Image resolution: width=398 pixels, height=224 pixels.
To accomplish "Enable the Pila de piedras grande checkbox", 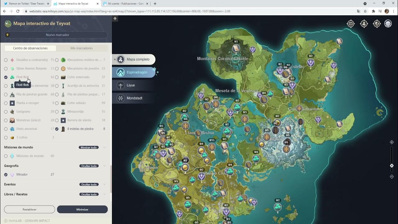I will click(x=6, y=94).
